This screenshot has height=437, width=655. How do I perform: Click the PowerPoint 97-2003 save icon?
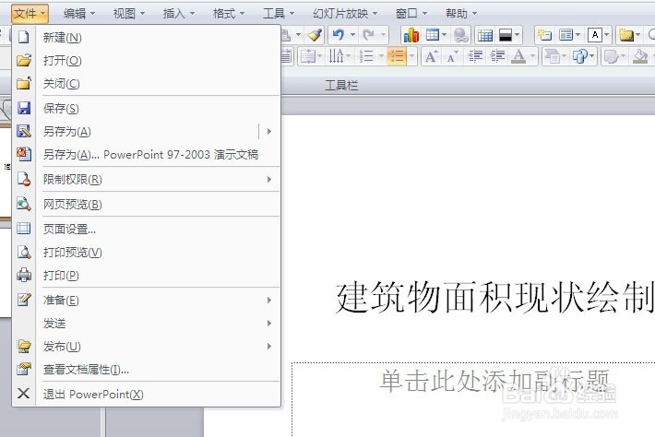(24, 154)
